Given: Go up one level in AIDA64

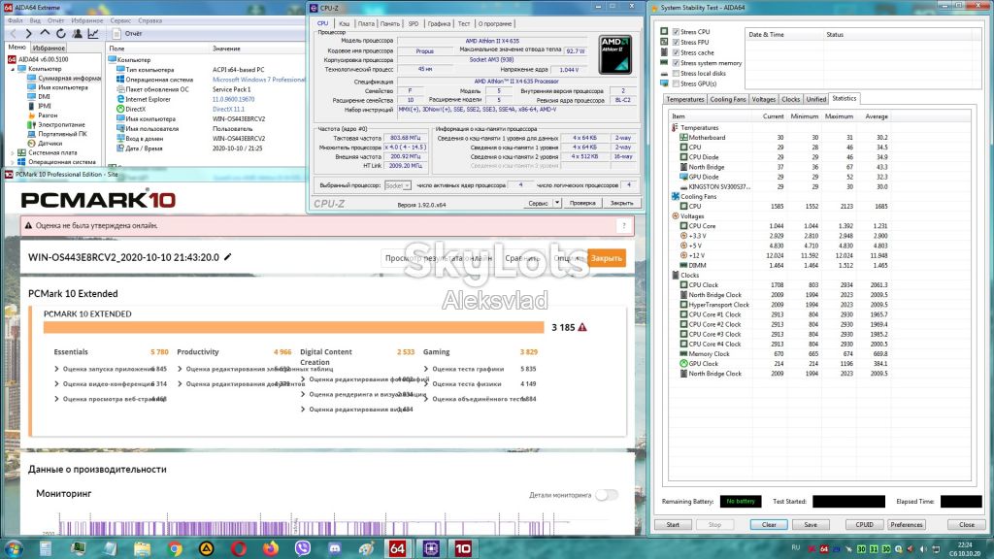Looking at the screenshot, I should pos(45,34).
